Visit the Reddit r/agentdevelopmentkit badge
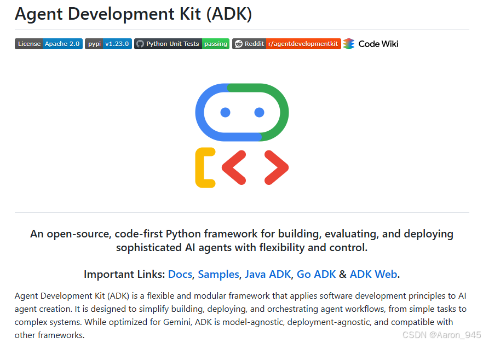483x343 pixels. tap(286, 44)
